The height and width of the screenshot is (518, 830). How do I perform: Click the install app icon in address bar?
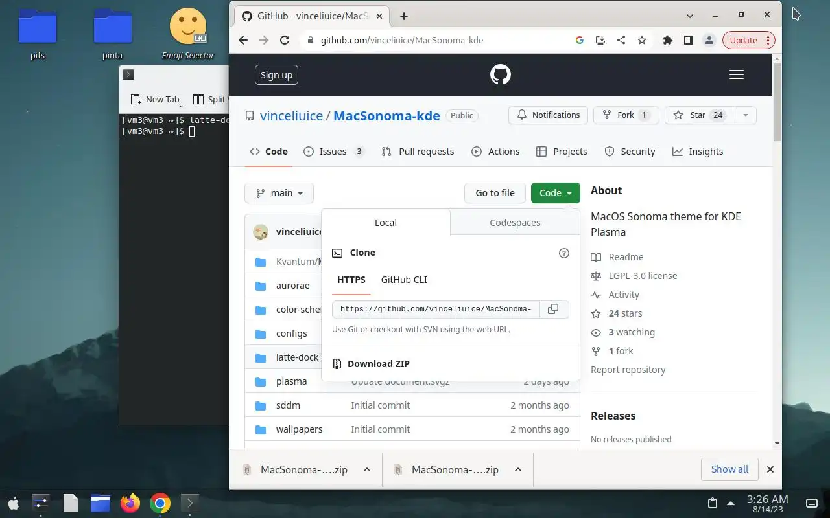coord(600,40)
